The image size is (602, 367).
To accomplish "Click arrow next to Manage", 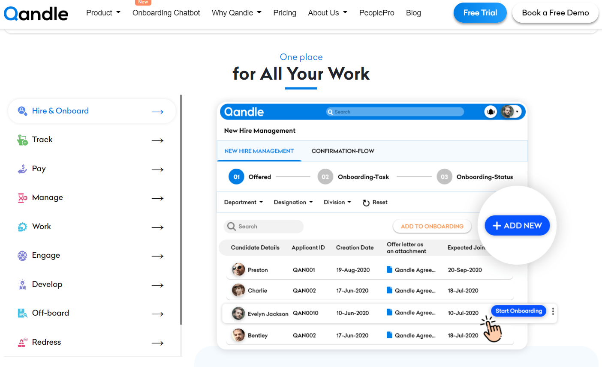I will click(x=158, y=198).
